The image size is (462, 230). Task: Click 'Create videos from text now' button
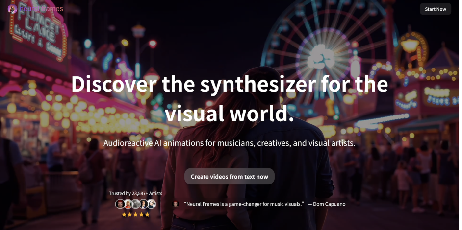click(229, 177)
